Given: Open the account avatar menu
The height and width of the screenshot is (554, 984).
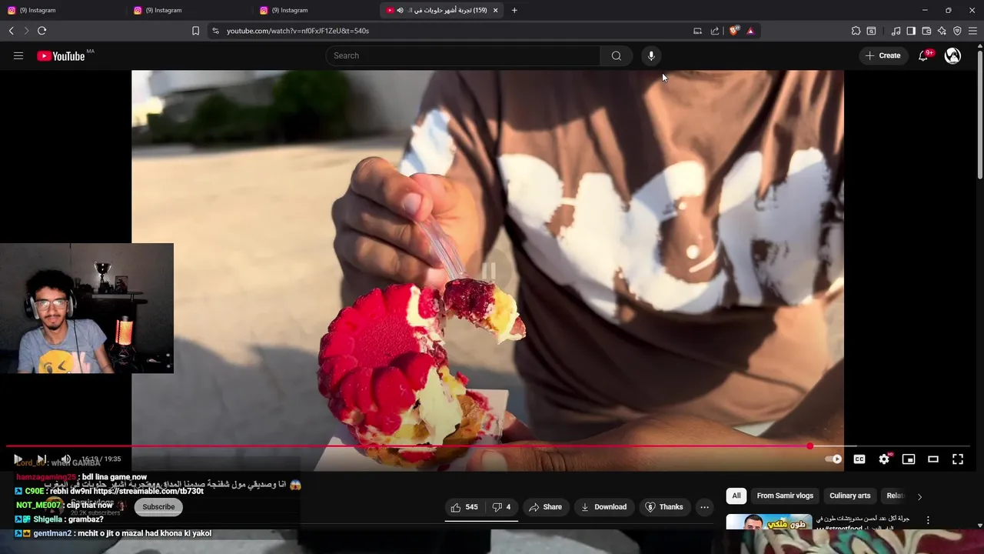Looking at the screenshot, I should coord(952,55).
